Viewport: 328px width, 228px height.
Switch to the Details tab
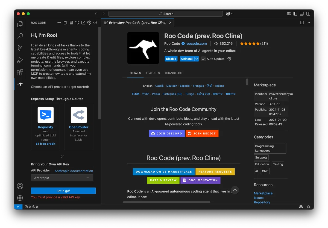click(135, 73)
